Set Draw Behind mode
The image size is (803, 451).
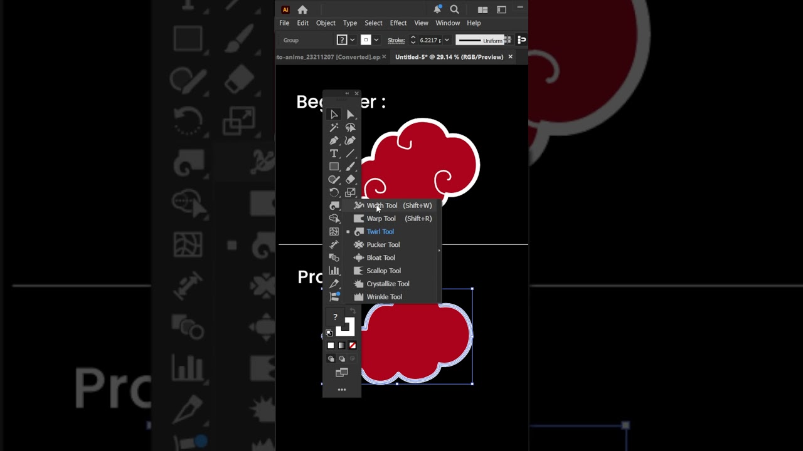pos(342,359)
